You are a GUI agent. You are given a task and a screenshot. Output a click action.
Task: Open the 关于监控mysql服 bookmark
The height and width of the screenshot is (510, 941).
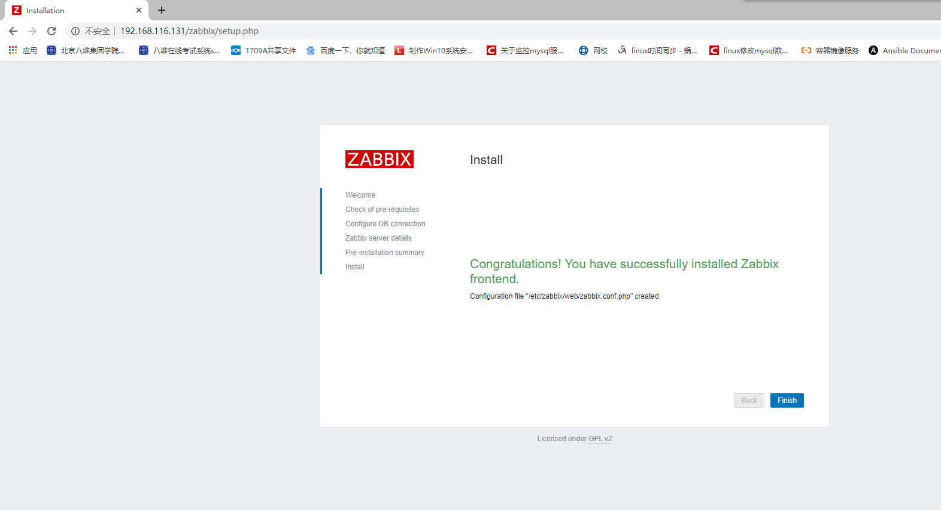coord(525,50)
